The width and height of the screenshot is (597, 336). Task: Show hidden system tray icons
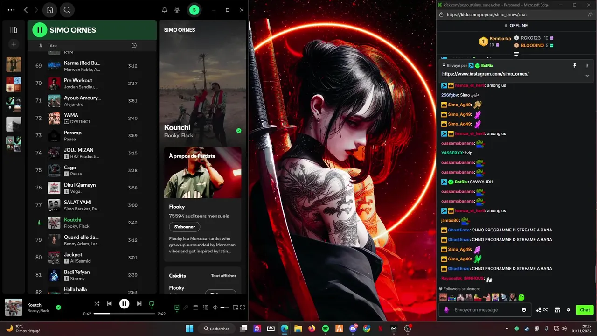507,329
